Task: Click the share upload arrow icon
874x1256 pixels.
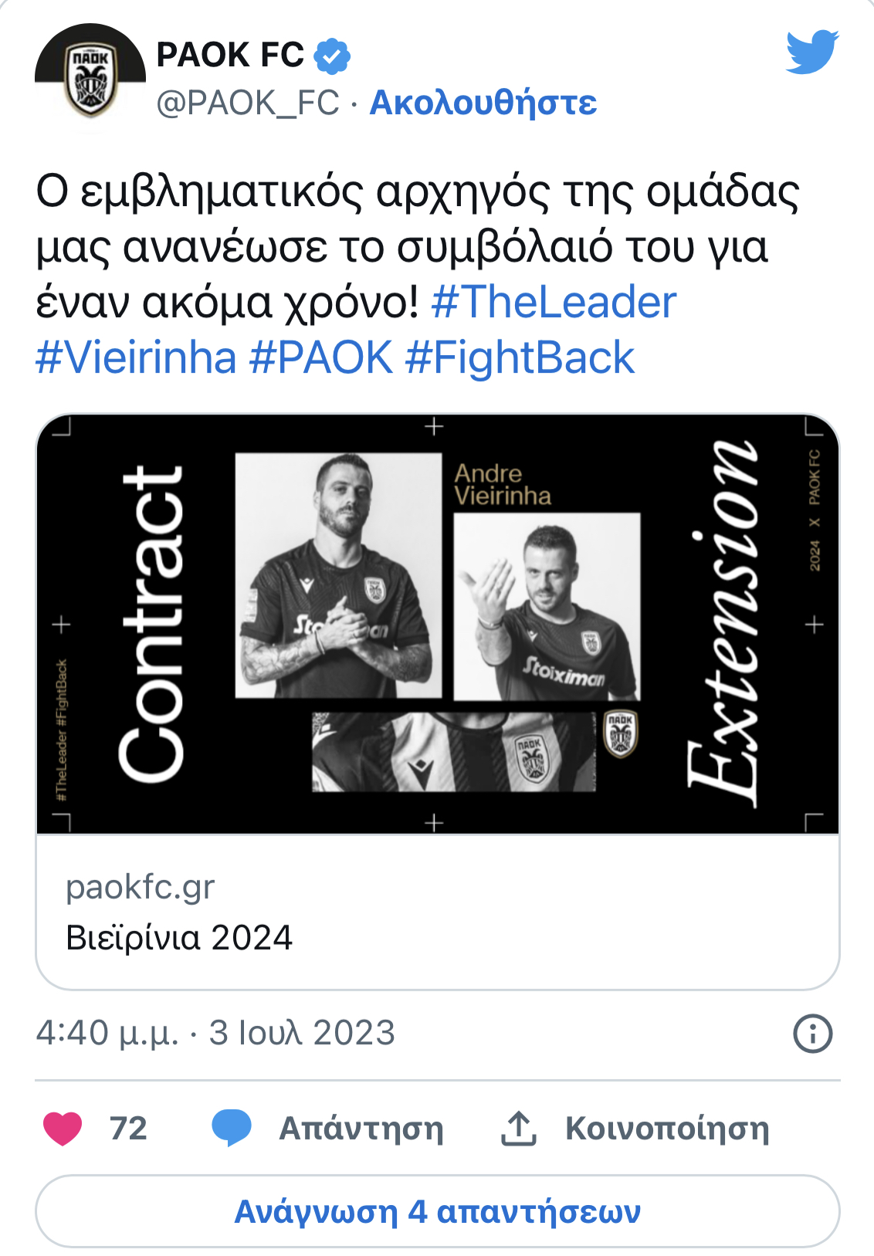Action: [519, 1129]
